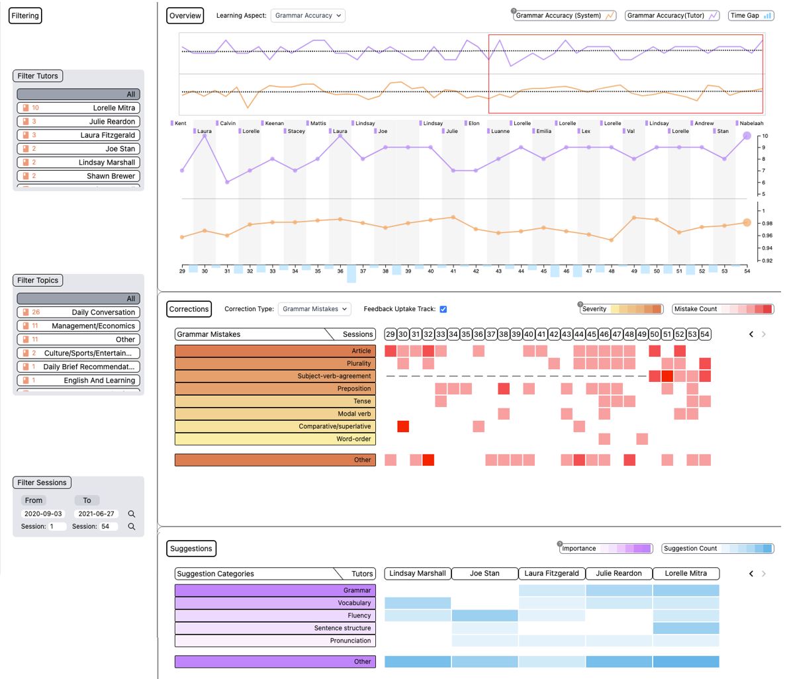The image size is (793, 679).
Task: Select the Vocabulary suggestion category row
Action: (x=275, y=603)
